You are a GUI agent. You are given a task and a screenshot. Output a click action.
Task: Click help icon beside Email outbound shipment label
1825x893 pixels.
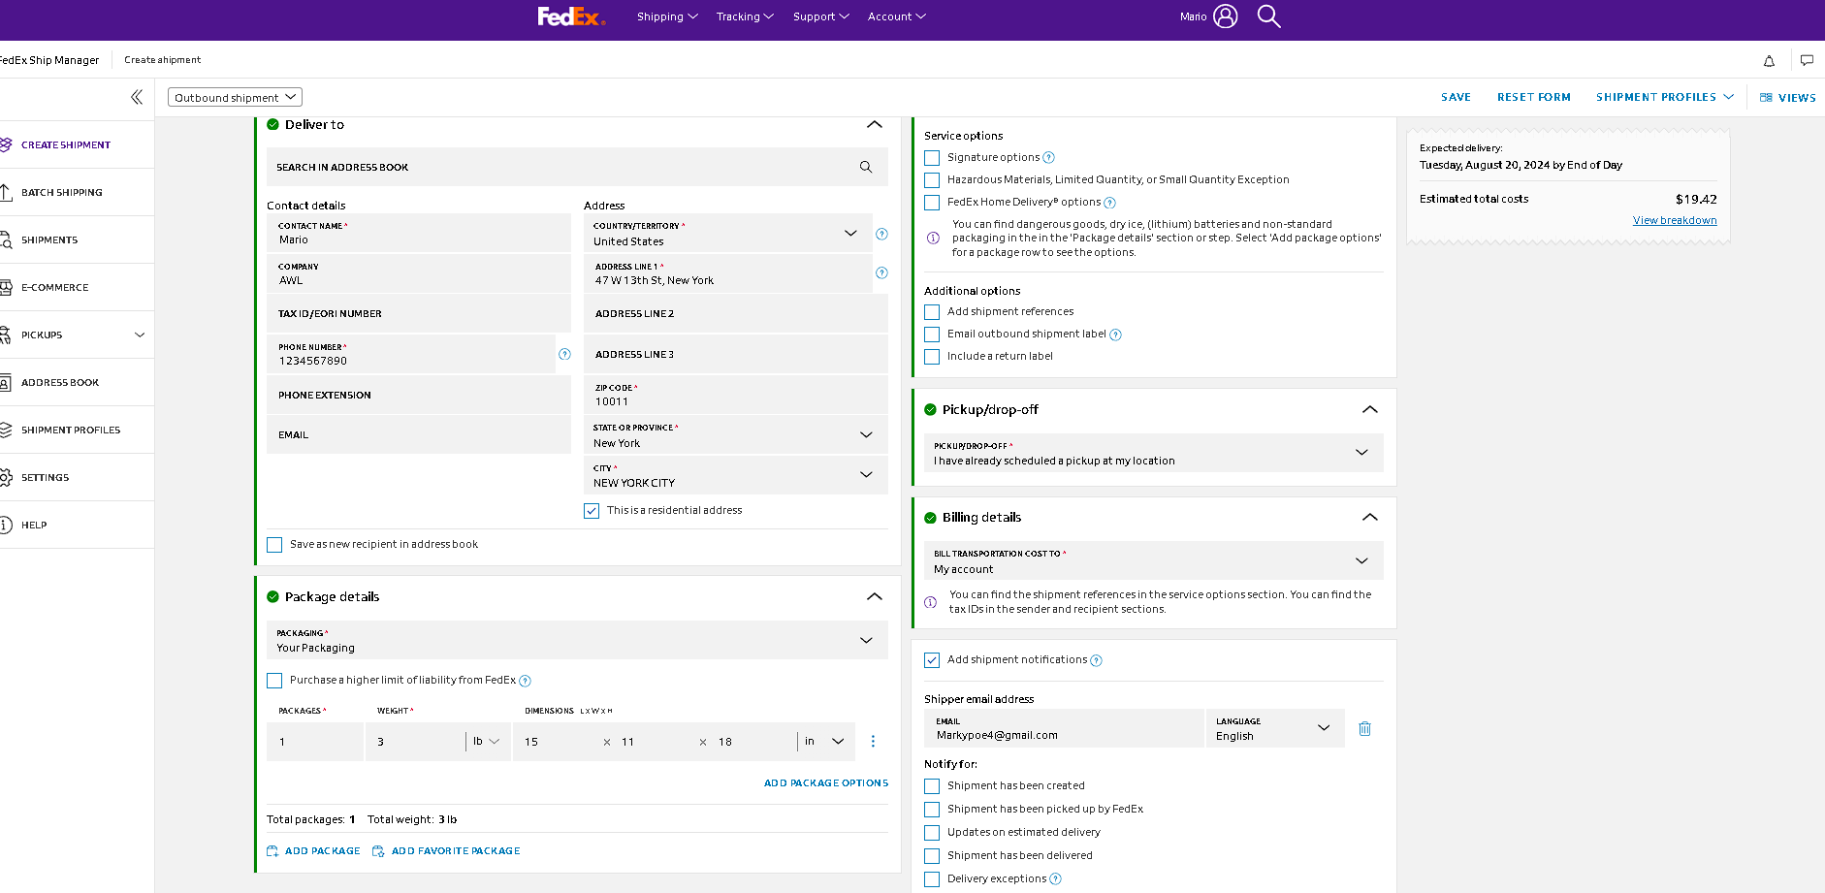1115,335
